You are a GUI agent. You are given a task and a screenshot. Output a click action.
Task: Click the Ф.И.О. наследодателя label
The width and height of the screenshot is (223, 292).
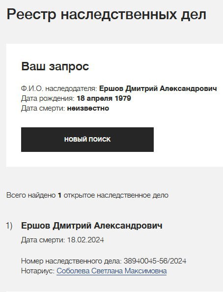coord(59,88)
